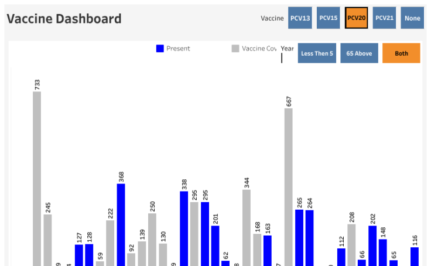This screenshot has height=266, width=431.
Task: Select the blue bar labeled 265
Action: pos(299,238)
